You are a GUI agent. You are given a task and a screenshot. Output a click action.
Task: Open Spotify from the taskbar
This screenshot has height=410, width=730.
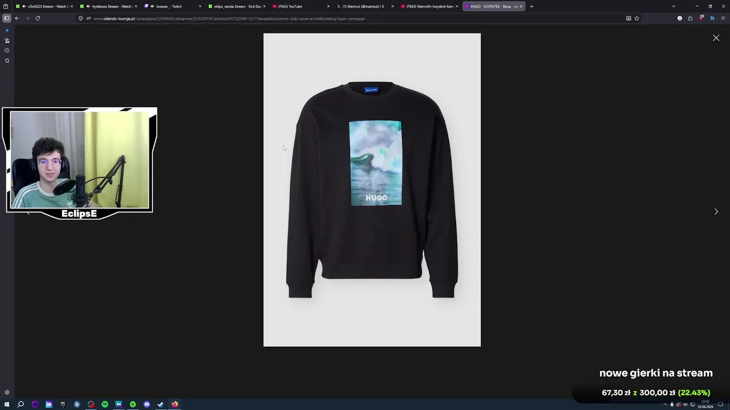105,404
